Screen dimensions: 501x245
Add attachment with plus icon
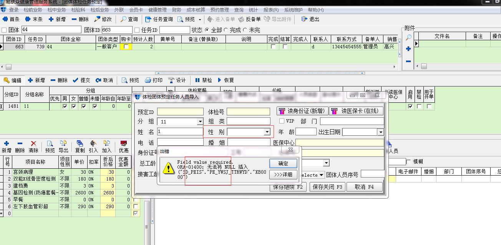pos(408,49)
